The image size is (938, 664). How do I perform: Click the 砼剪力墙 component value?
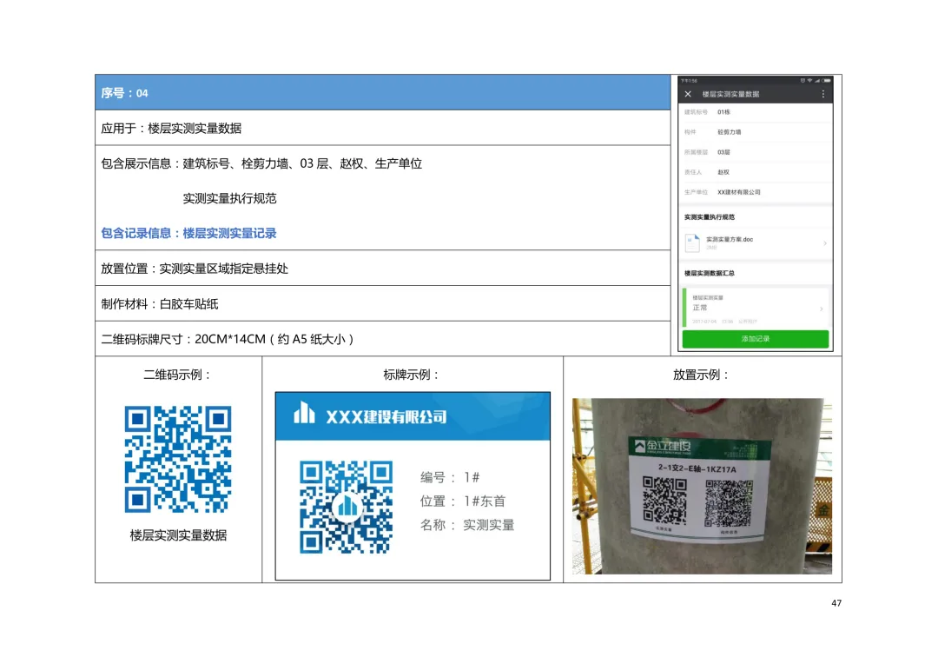pos(730,132)
